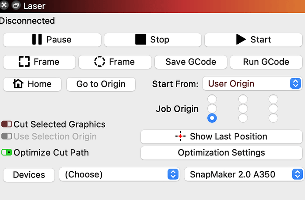Open the (Choose) port dropdown
Screen dimensions: 305x200
coord(119,174)
